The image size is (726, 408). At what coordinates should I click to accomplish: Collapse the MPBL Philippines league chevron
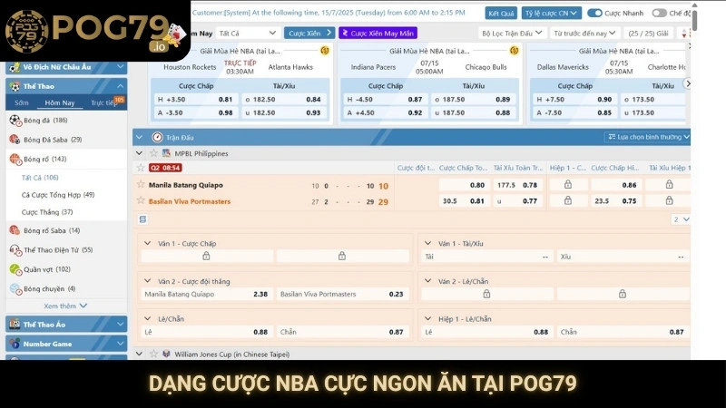(x=140, y=153)
